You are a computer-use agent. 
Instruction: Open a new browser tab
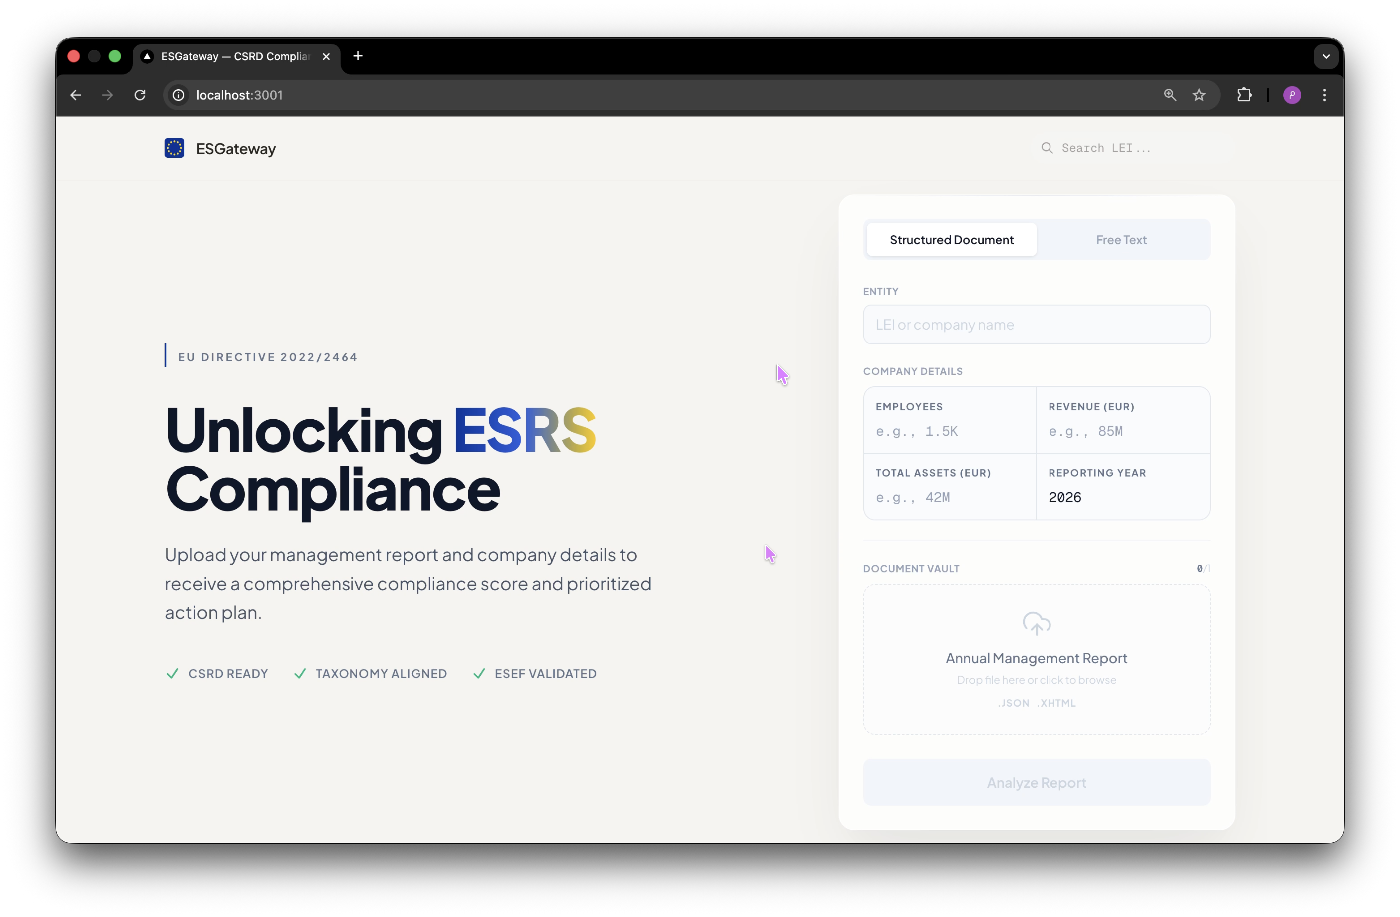click(358, 56)
